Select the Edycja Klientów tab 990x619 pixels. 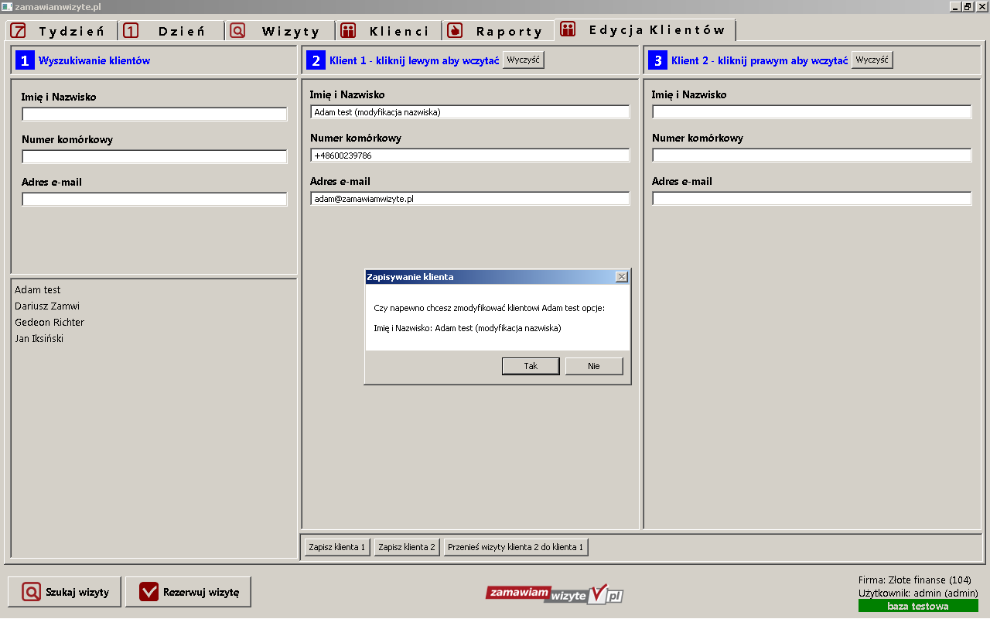pos(645,30)
